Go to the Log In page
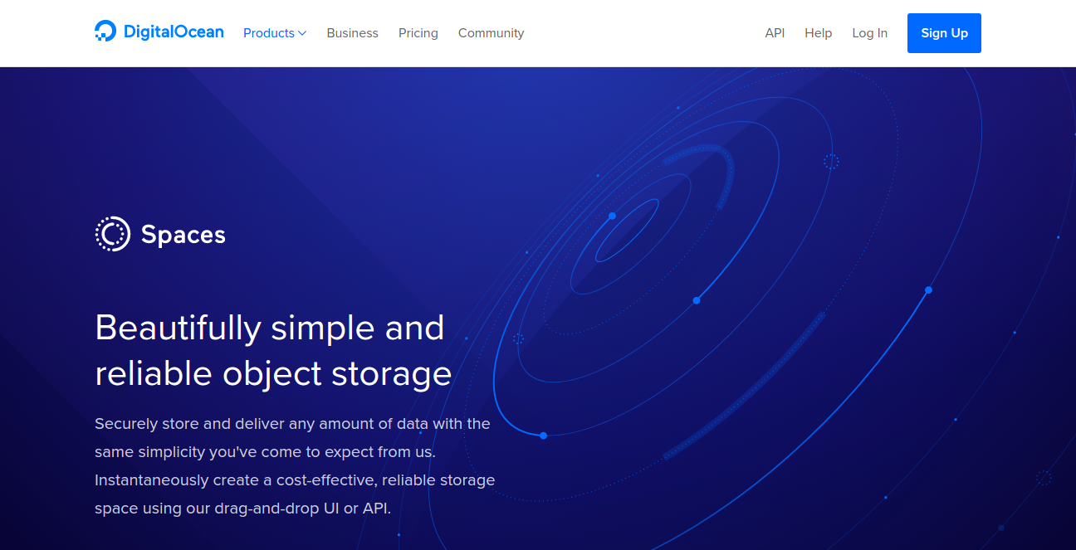 tap(869, 33)
